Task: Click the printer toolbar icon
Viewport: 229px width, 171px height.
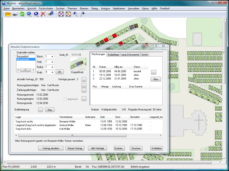Action: (x=15, y=14)
